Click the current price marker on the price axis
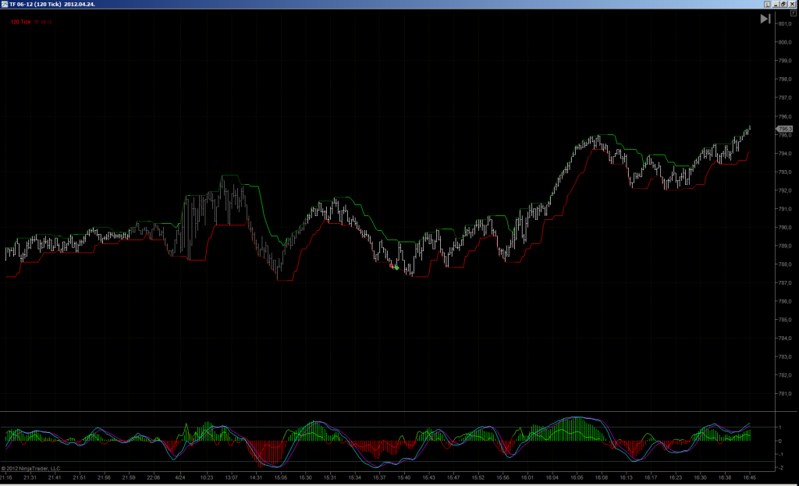799x486 pixels. click(x=784, y=129)
